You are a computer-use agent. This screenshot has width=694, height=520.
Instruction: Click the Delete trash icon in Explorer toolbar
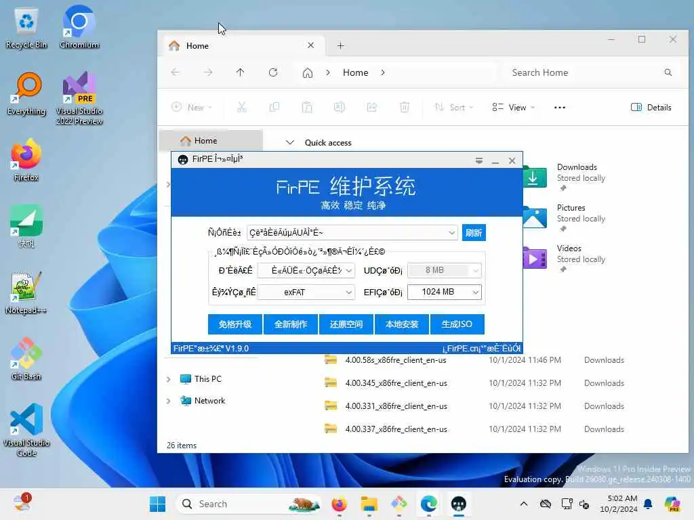tap(405, 107)
